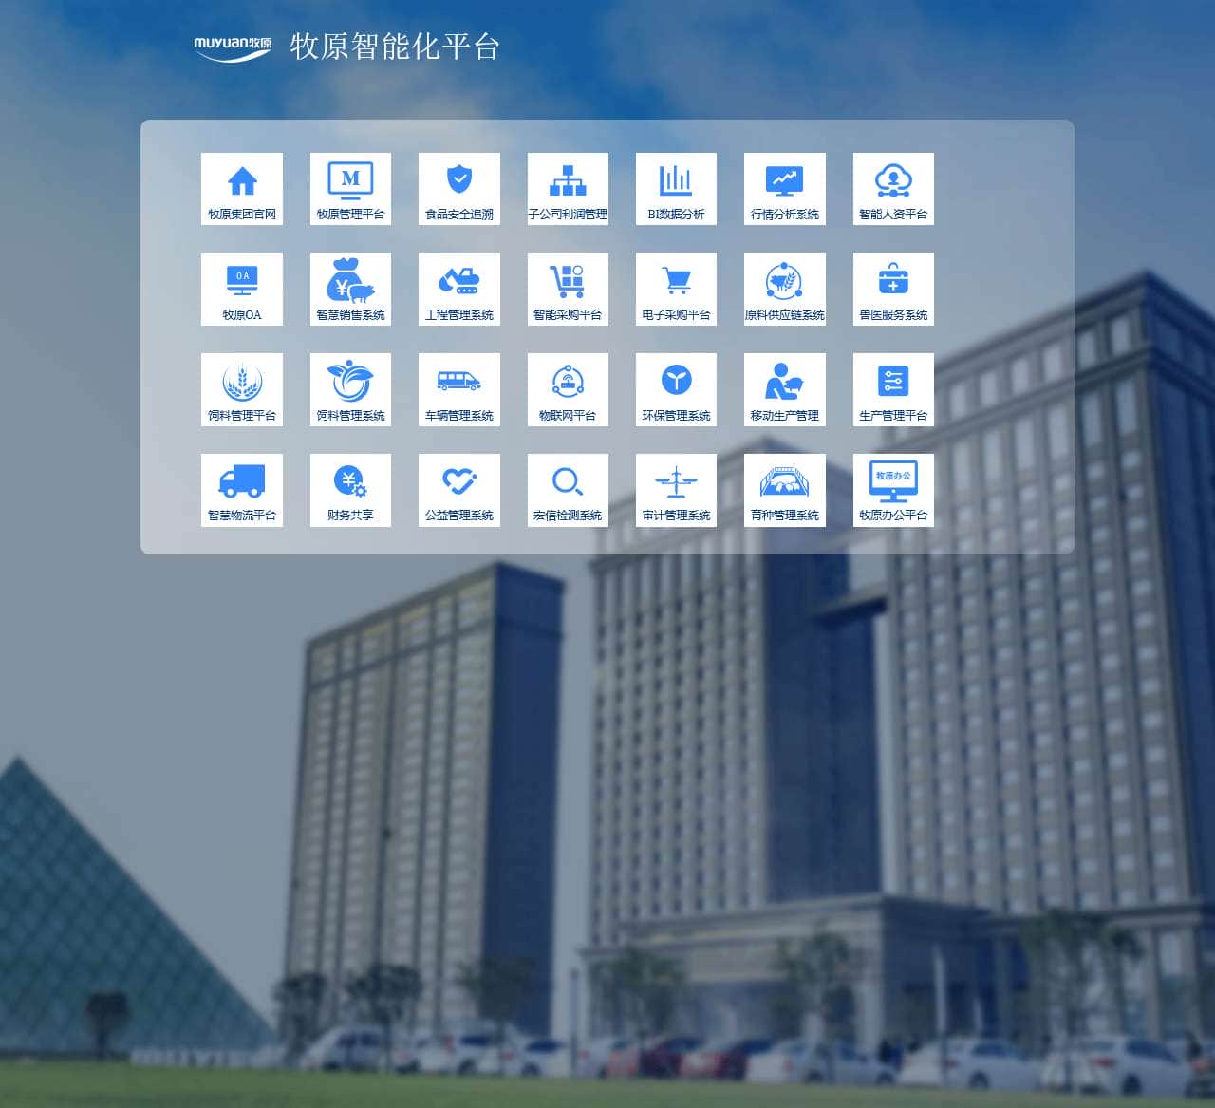Viewport: 1215px width, 1108px height.
Task: Open 牧原办公平台 monitor tile
Action: coord(893,490)
